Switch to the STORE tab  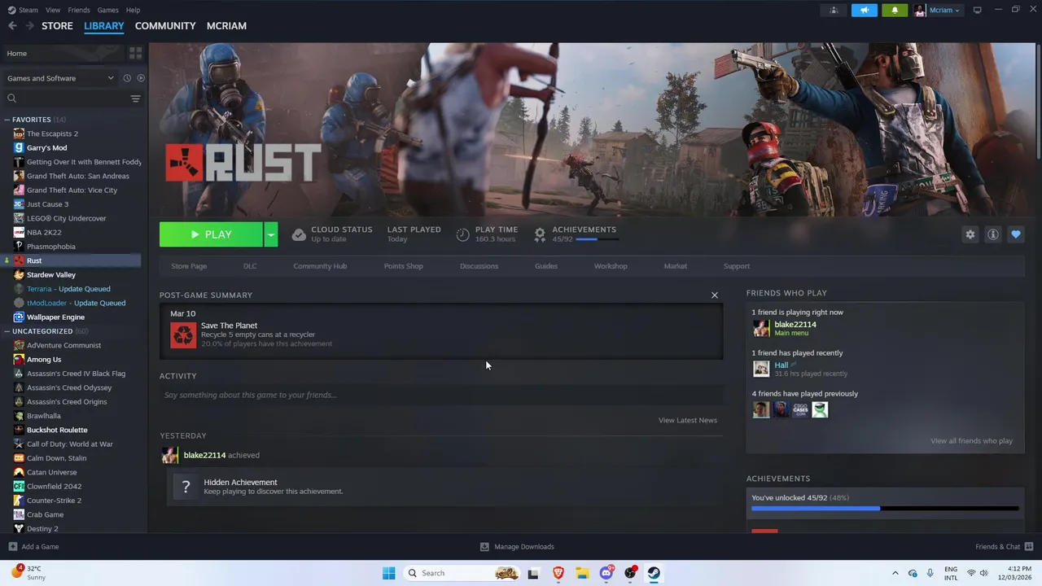point(57,26)
